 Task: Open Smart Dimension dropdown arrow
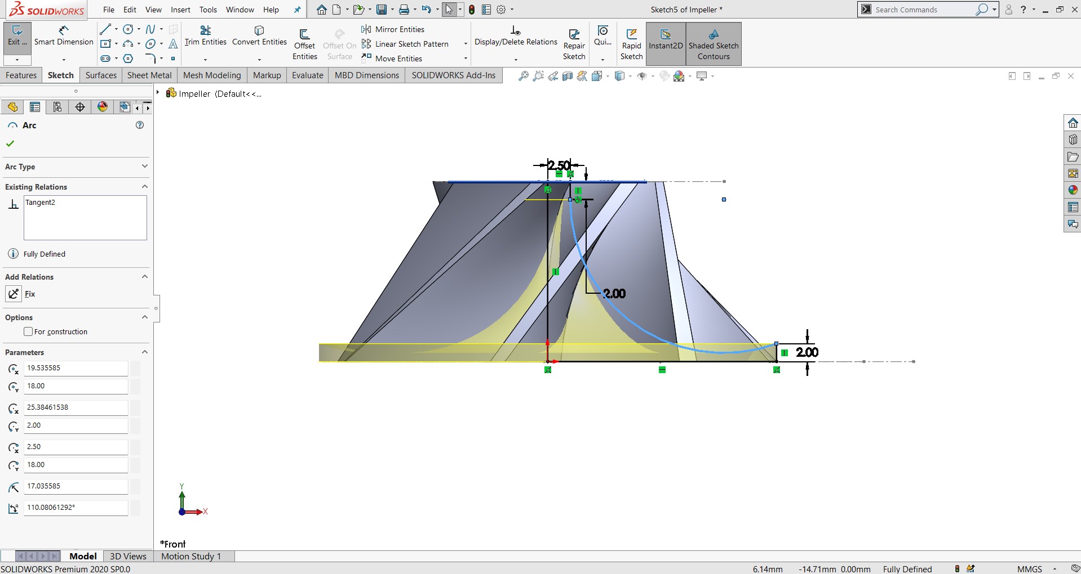click(x=64, y=59)
